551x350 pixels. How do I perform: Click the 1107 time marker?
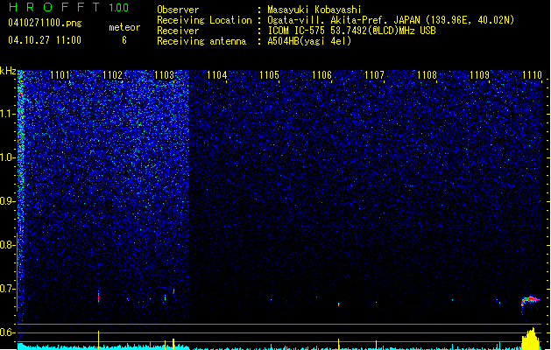pos(374,75)
